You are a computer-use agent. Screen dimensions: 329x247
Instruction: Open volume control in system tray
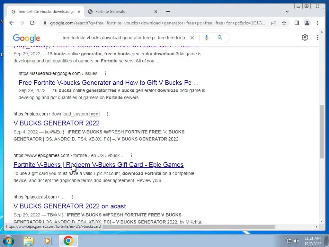[296, 241]
